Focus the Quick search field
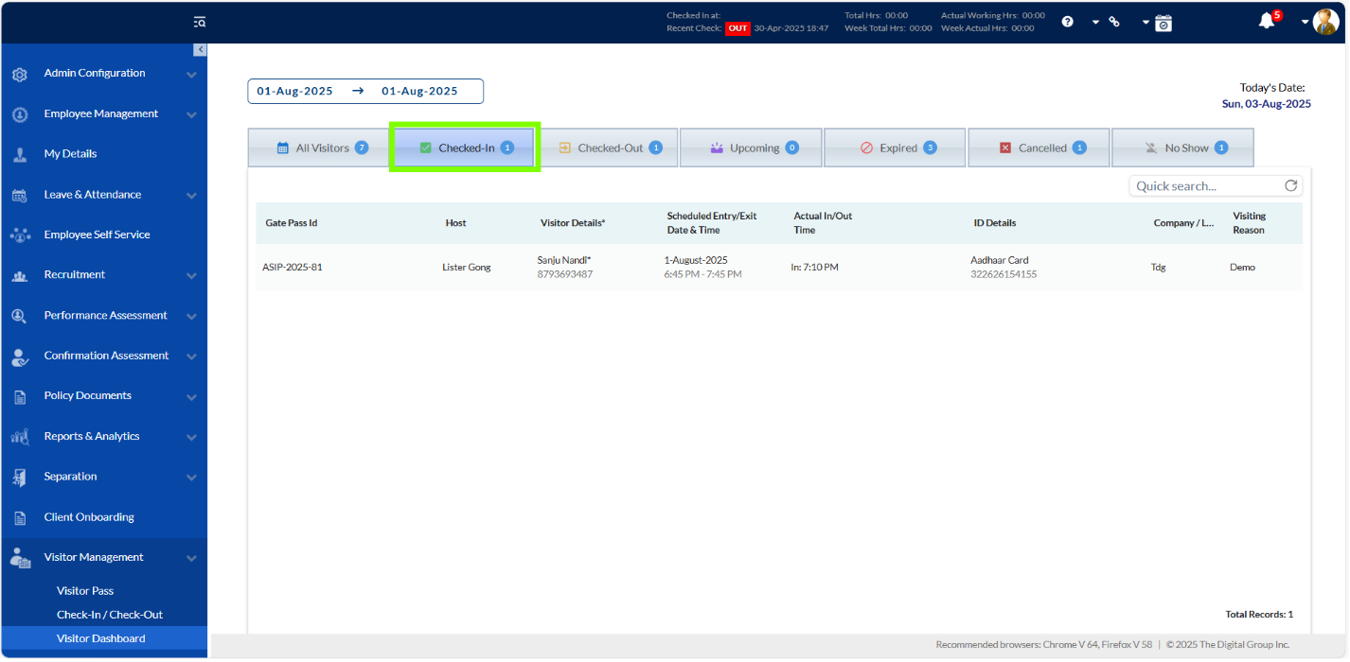Screen dimensions: 1350x662 coord(1206,185)
